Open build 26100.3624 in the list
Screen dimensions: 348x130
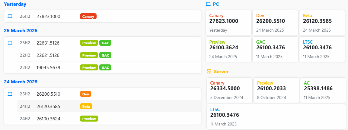point(48,119)
